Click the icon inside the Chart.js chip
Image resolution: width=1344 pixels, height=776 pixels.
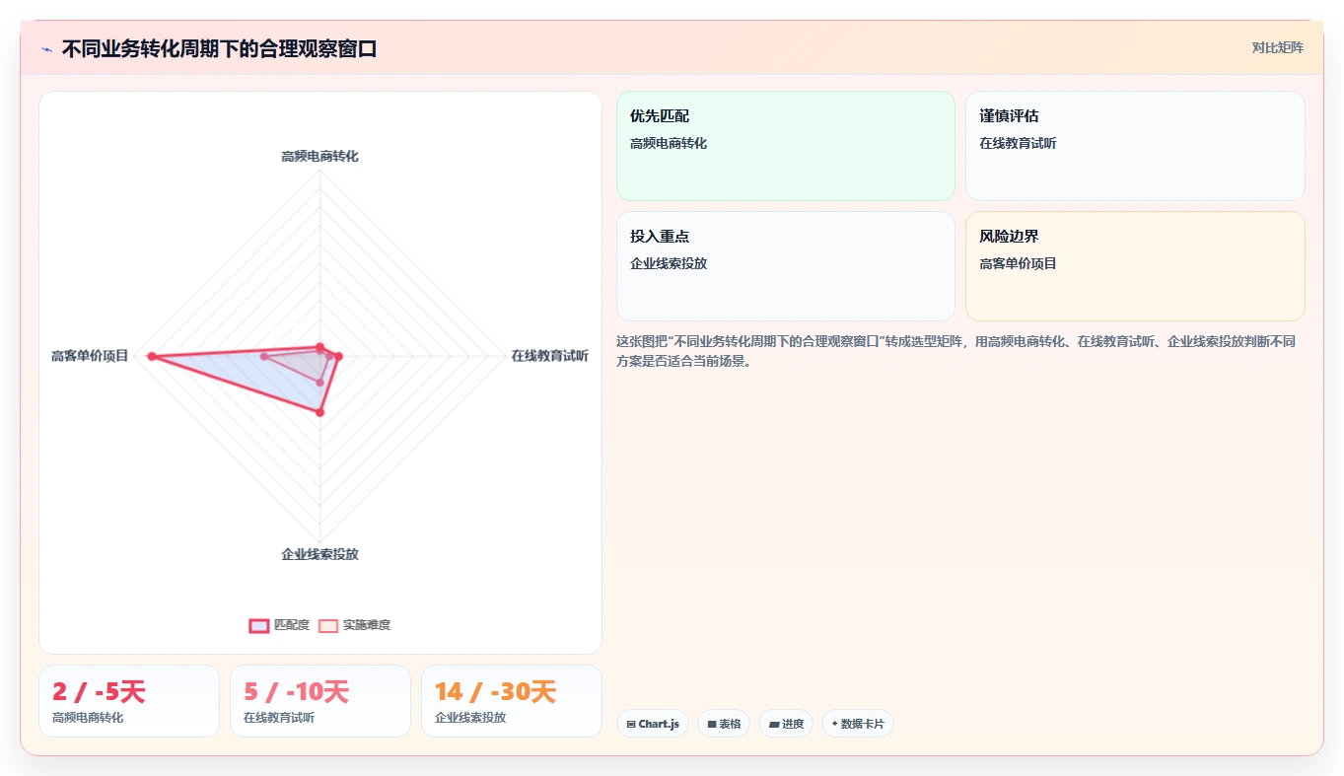pos(631,724)
